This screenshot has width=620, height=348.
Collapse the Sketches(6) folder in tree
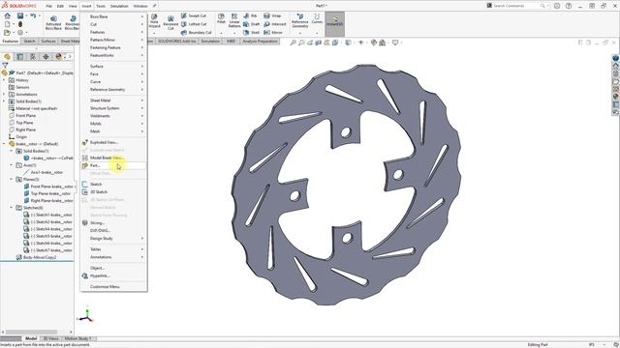point(12,208)
